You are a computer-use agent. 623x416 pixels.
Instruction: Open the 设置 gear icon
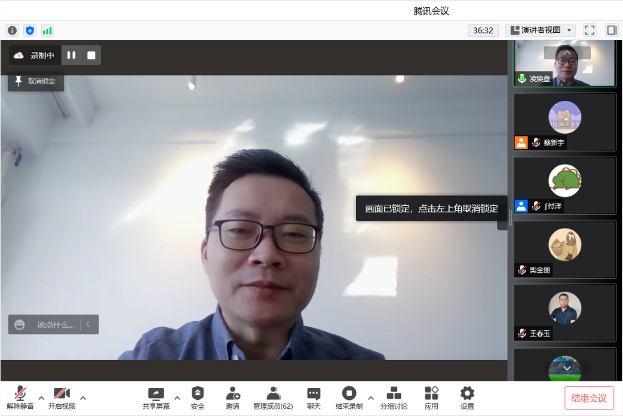[x=467, y=397]
